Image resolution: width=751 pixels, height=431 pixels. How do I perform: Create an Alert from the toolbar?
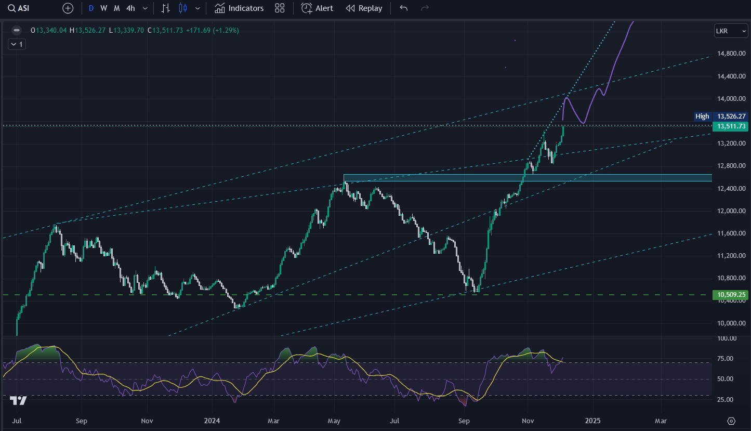click(x=317, y=8)
